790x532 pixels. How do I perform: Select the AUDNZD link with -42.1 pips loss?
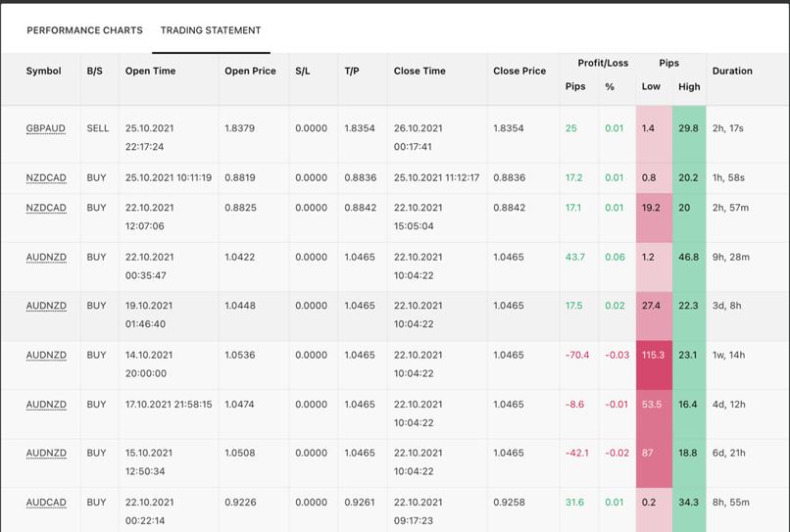(x=46, y=454)
